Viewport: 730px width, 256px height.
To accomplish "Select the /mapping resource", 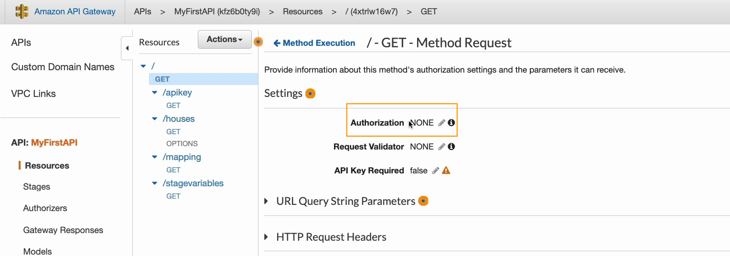I will (182, 157).
